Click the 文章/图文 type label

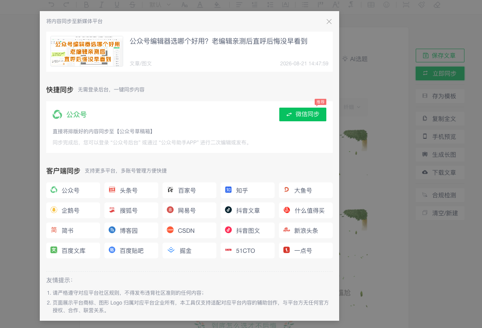140,64
